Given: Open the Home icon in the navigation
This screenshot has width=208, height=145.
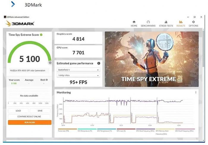Looking at the screenshot, I should click(134, 22).
